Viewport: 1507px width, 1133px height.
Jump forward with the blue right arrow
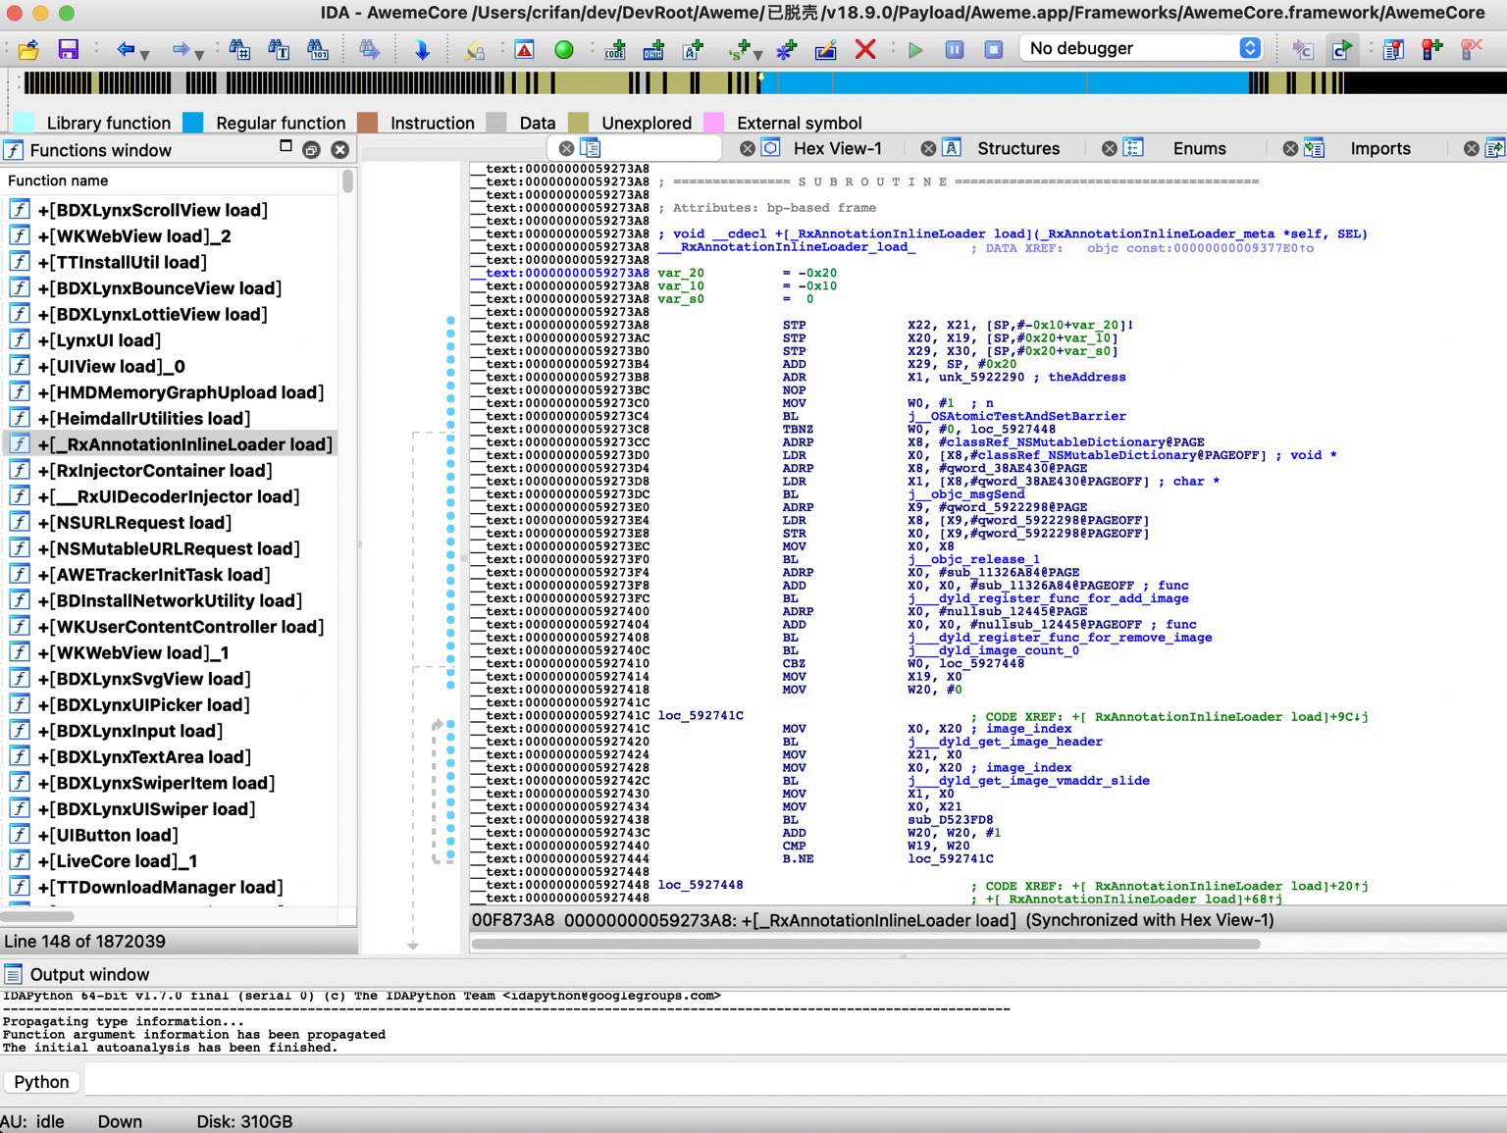[x=181, y=49]
